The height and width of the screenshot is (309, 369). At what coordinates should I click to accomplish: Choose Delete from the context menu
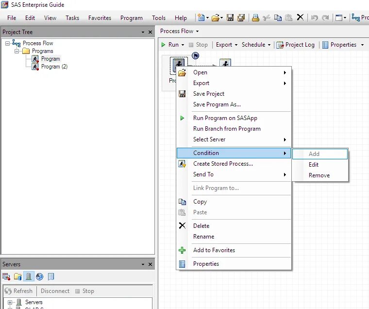tap(234, 226)
